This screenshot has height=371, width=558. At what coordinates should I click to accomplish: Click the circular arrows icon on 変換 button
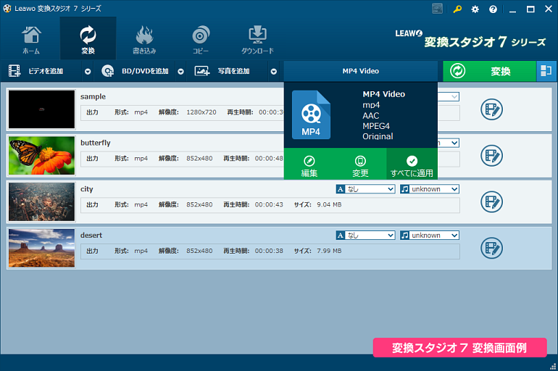[458, 71]
